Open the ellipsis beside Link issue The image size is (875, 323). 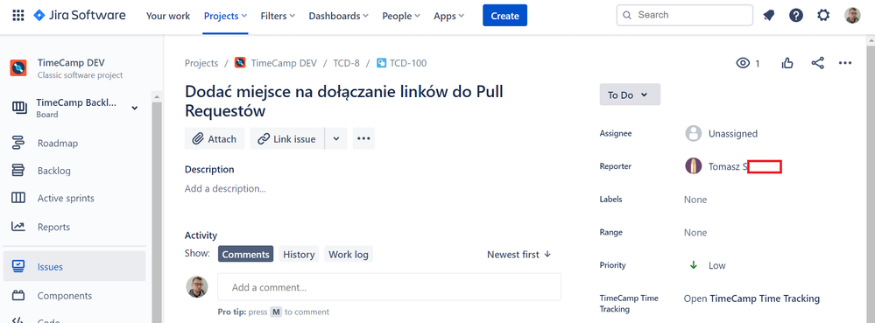363,138
